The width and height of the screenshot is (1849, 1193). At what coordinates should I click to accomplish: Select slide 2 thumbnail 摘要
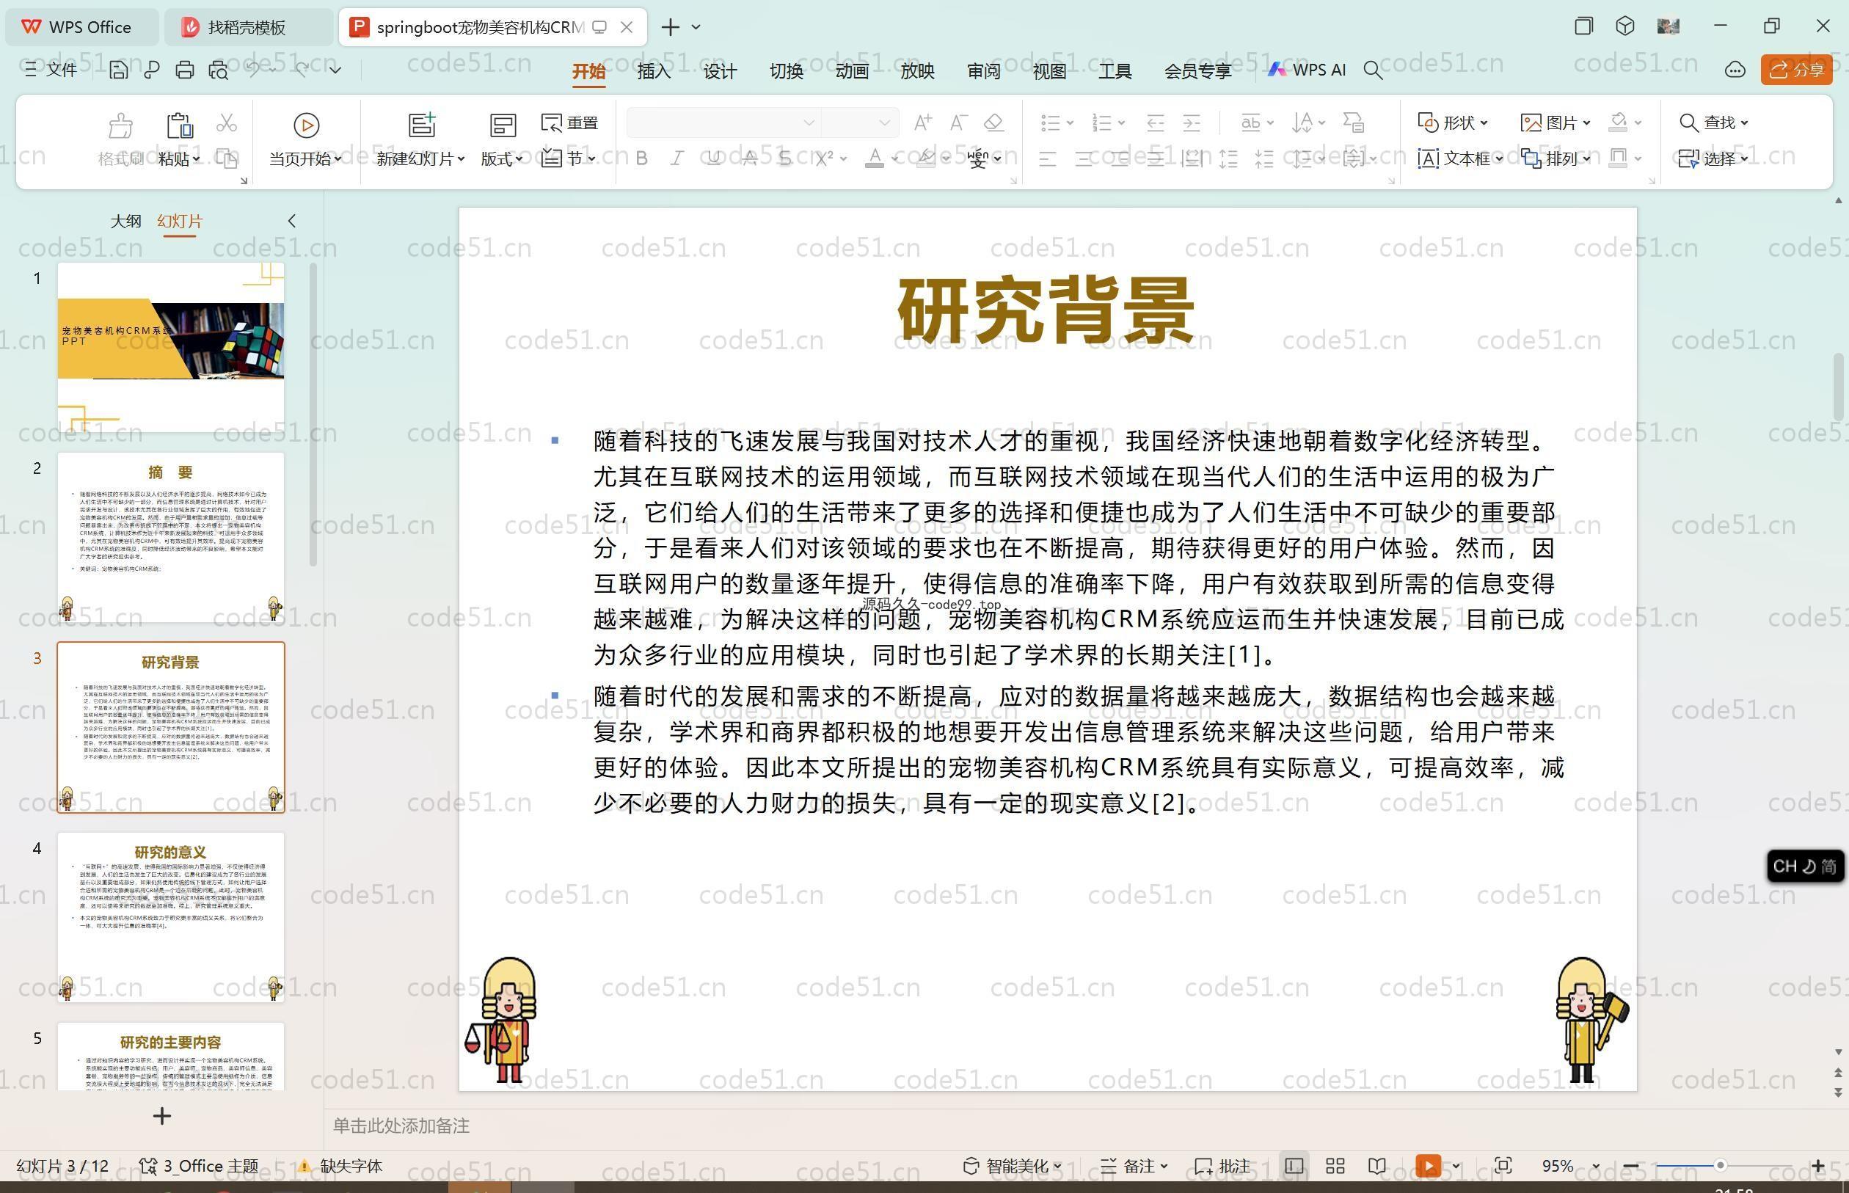170,537
